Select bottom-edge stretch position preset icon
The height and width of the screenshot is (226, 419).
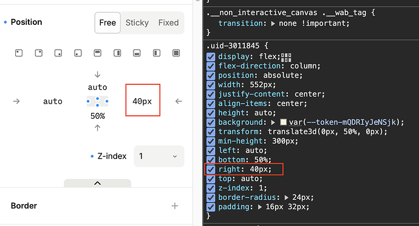click(x=137, y=53)
